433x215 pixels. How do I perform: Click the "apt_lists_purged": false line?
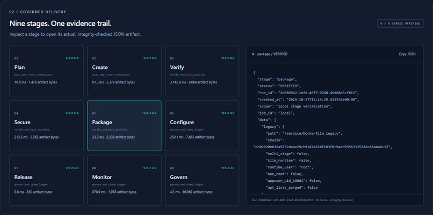[292, 188]
